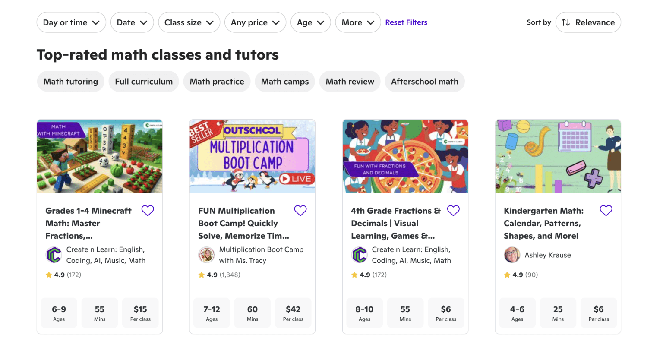
Task: Click Ms. Tracy's profile avatar
Action: point(207,255)
